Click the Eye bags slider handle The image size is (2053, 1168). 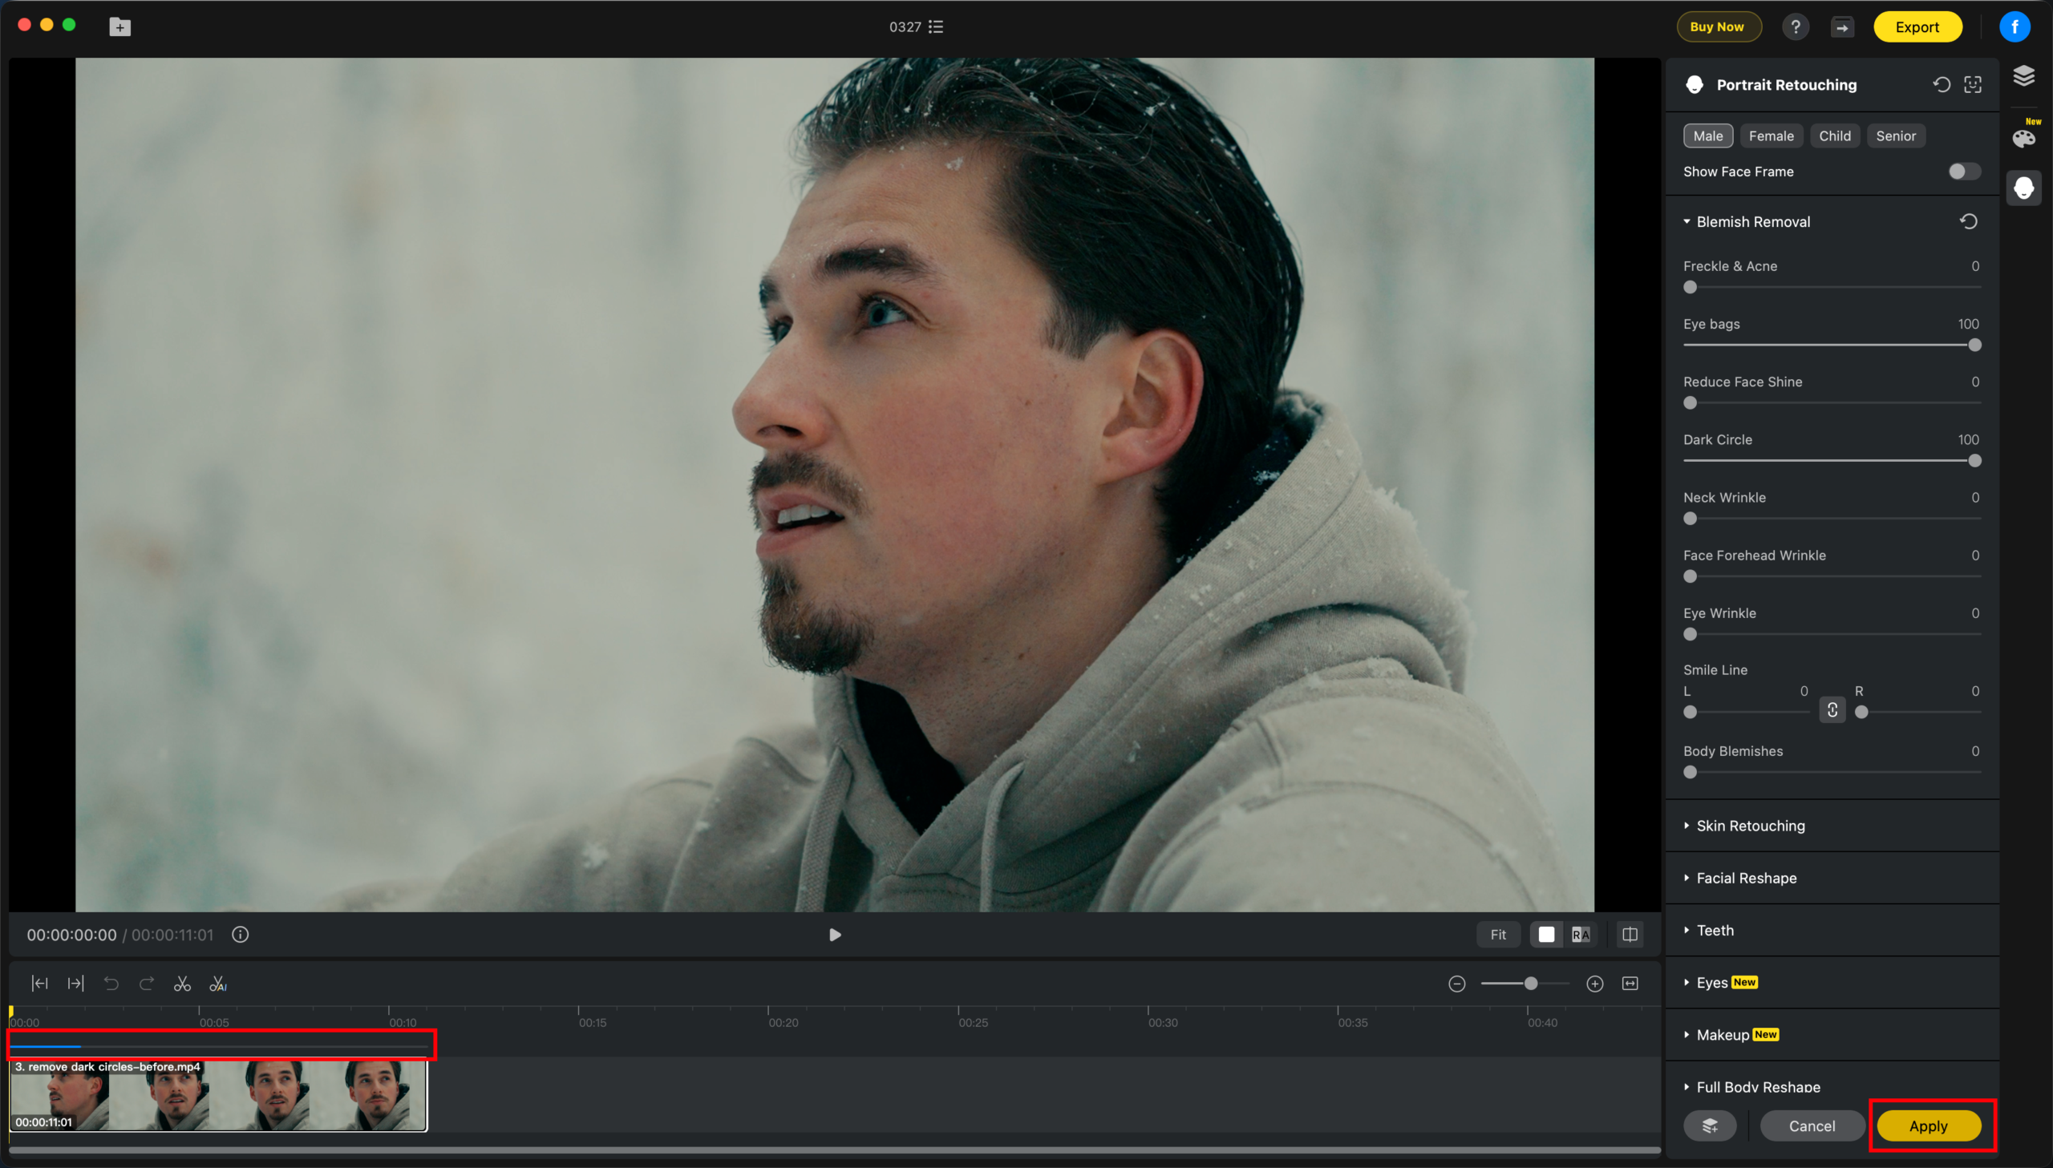(x=1974, y=345)
